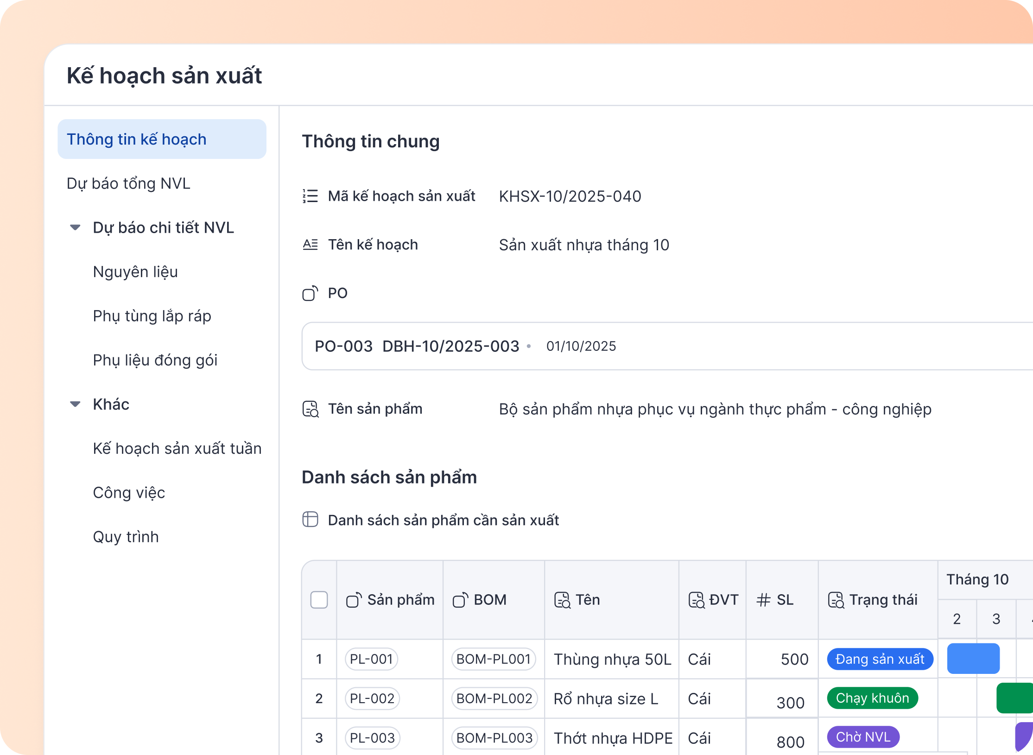Click the relation icon in the BOM column header
The image size is (1033, 755).
click(459, 599)
